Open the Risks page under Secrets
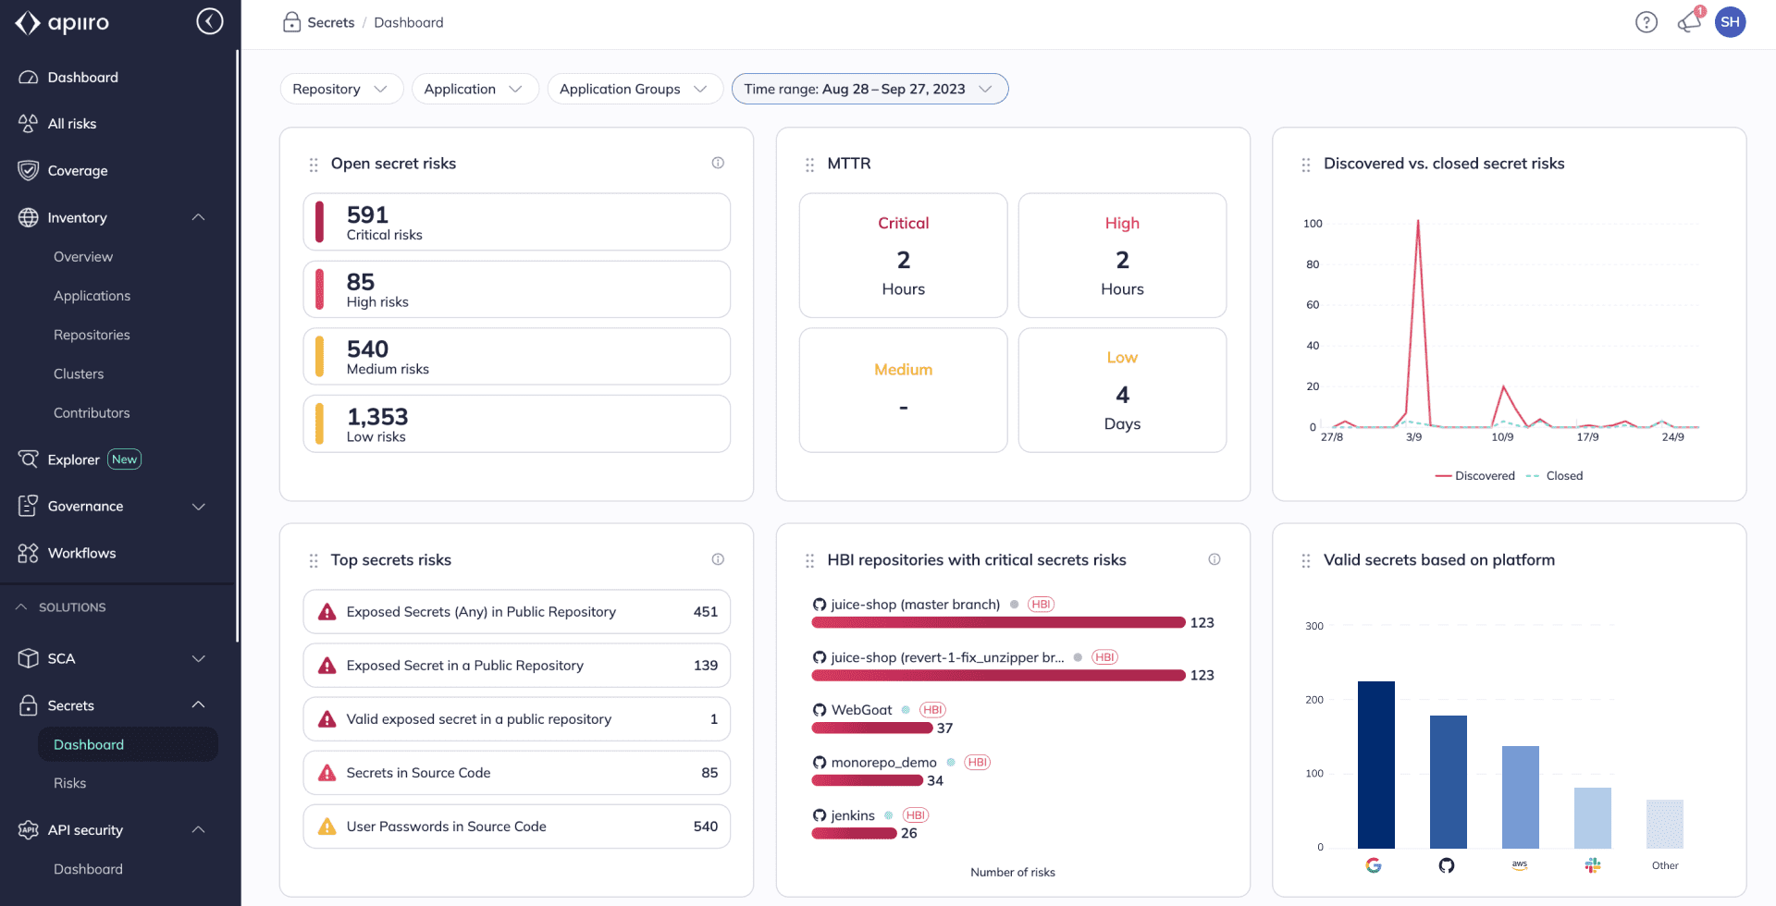1776x906 pixels. tap(69, 782)
